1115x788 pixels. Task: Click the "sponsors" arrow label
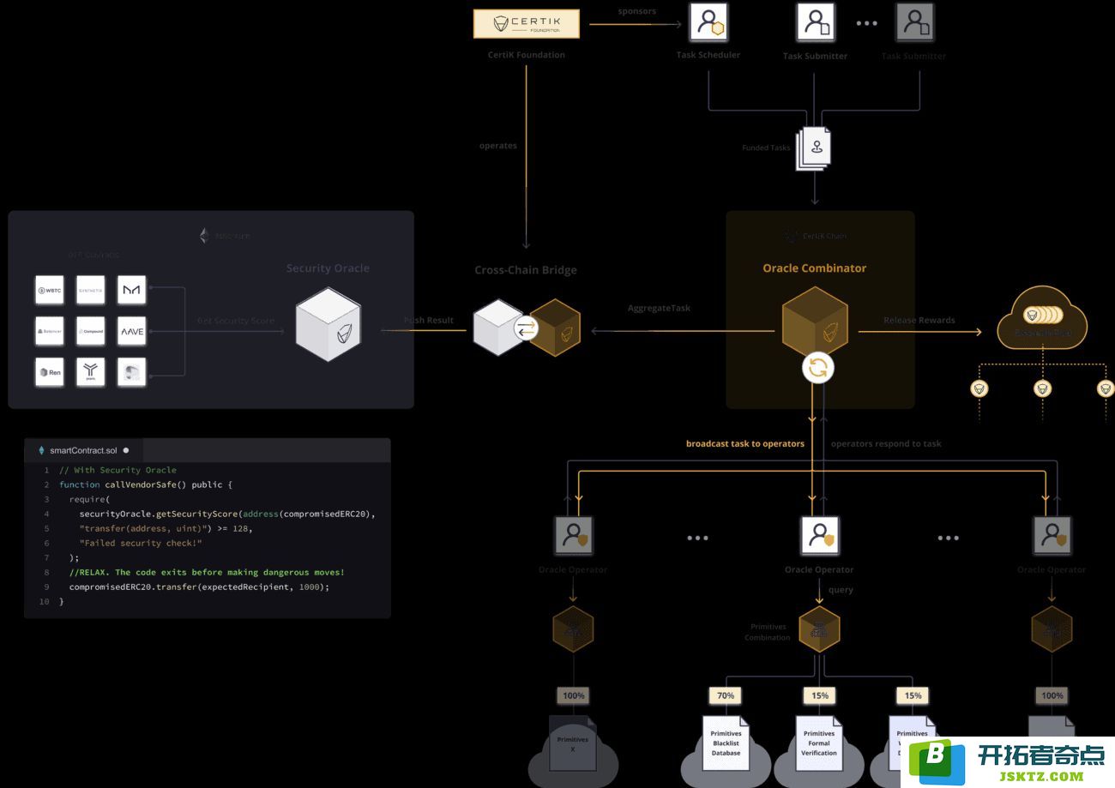[x=637, y=12]
